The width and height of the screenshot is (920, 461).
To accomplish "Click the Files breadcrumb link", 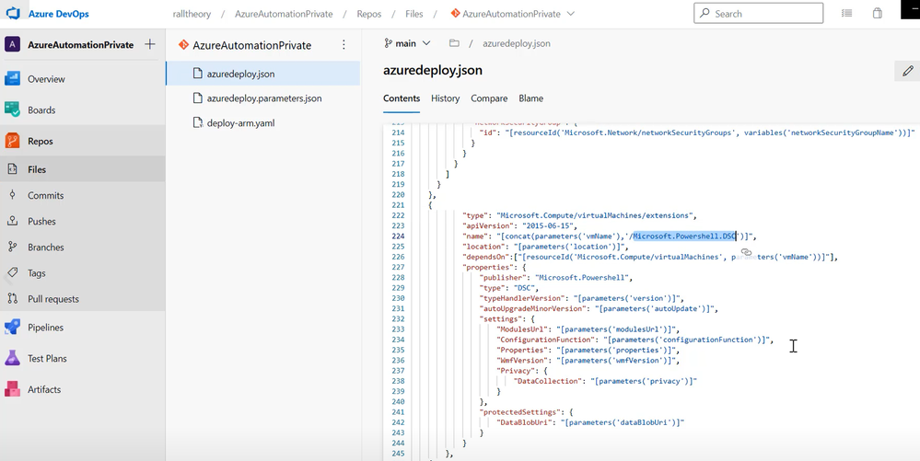I will [x=414, y=14].
